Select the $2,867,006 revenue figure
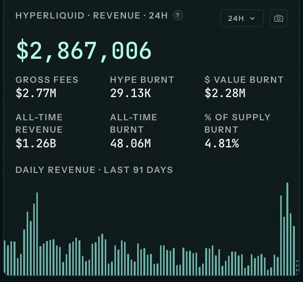The width and height of the screenshot is (303, 282). [x=84, y=50]
